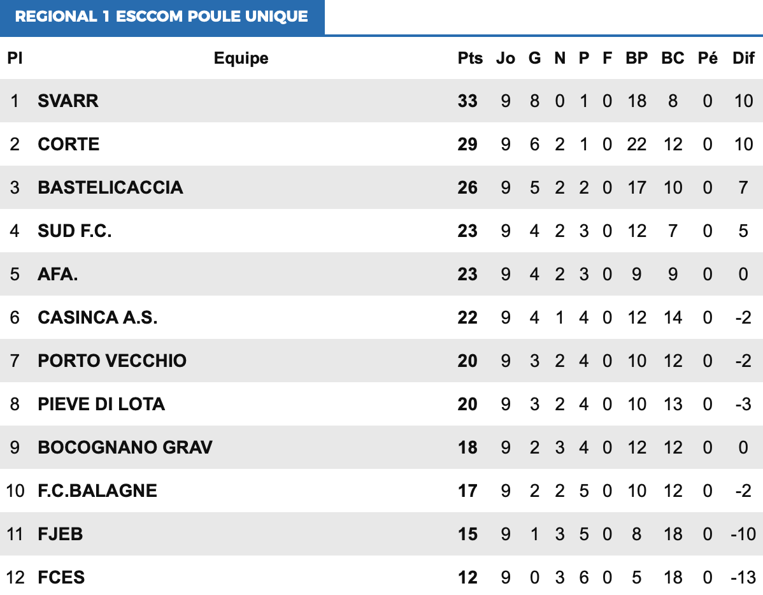Open the CORTE team link

click(69, 144)
